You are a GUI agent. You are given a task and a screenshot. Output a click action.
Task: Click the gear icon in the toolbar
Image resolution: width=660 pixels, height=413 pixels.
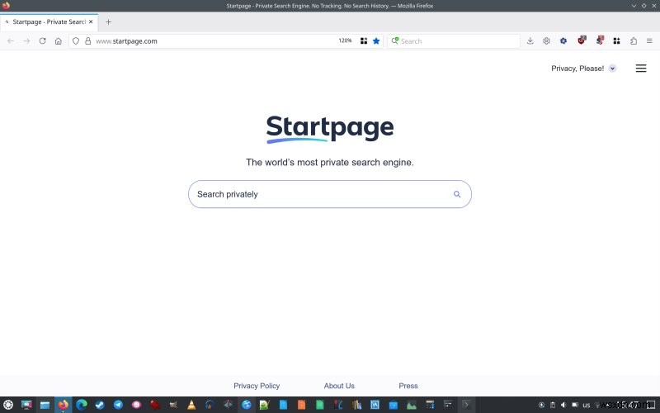click(546, 40)
